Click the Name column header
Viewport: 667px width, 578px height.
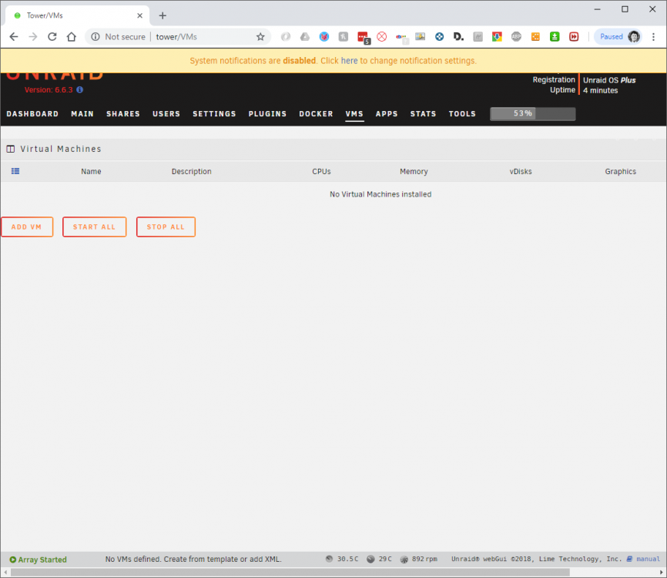[x=91, y=172]
